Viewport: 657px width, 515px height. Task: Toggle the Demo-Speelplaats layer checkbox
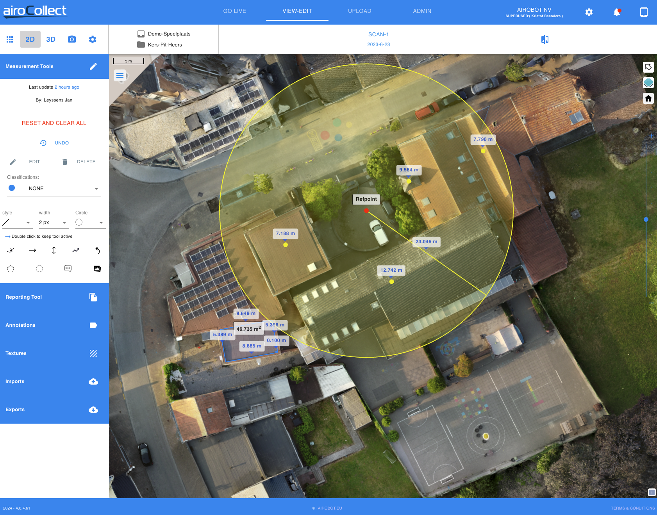coord(141,34)
